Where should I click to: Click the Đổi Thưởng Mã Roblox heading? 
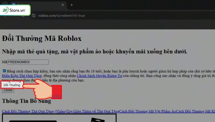coord(42,38)
